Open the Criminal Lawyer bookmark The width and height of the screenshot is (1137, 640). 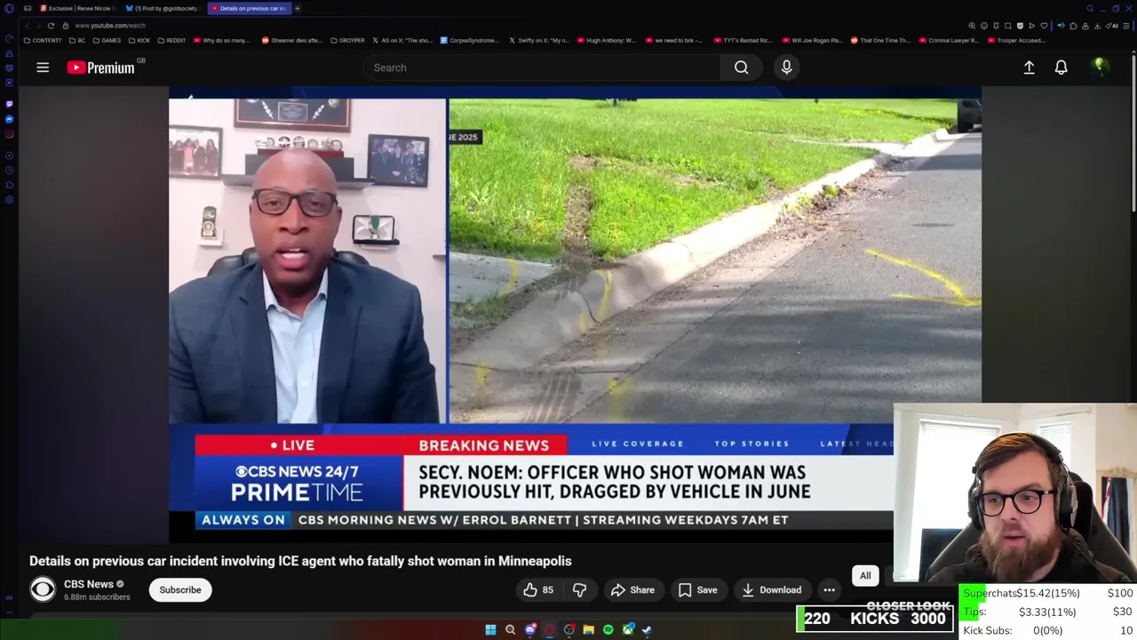coord(949,40)
